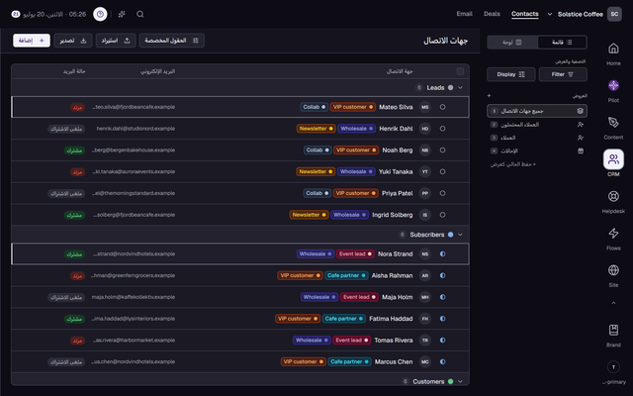Select the Ingrid Solberg row circle
The width and height of the screenshot is (633, 396).
442,215
